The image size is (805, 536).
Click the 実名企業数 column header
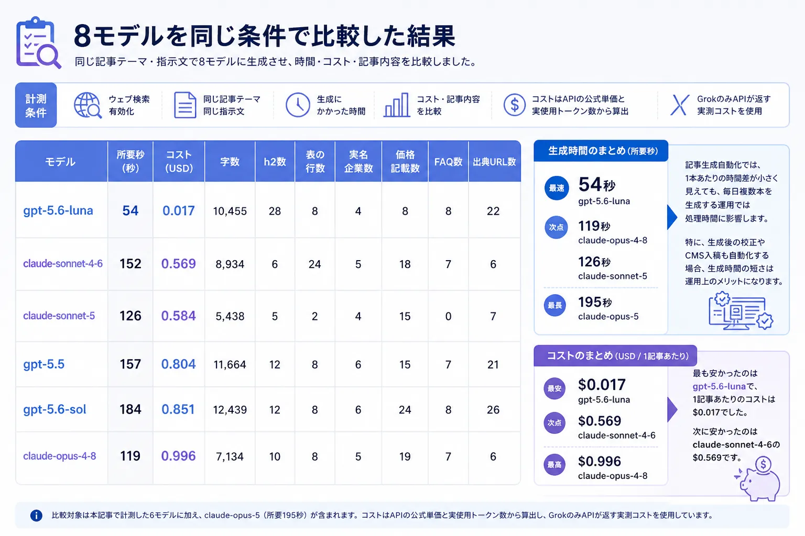[358, 162]
